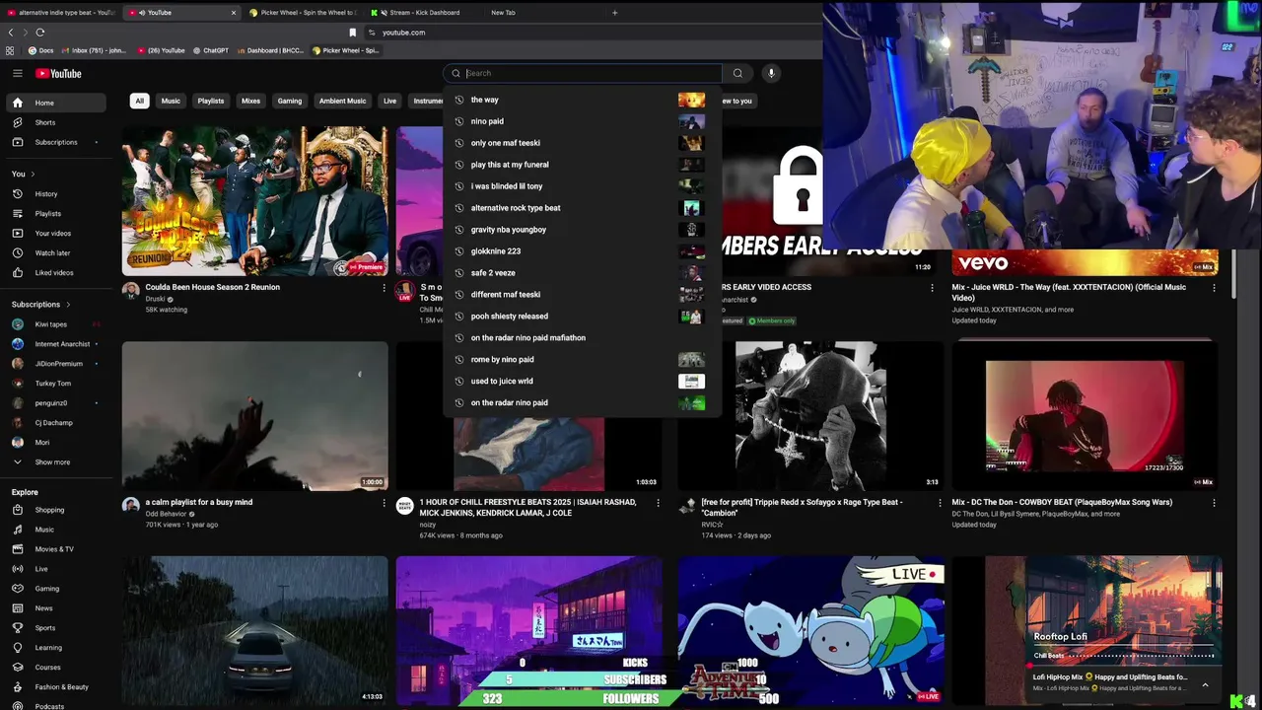Choose 'play this at my funeral' suggestion

tap(582, 165)
